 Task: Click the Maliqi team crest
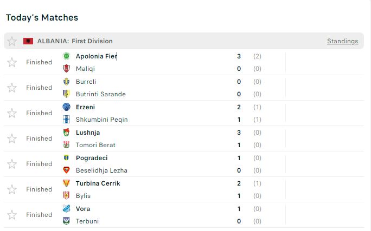click(x=66, y=69)
